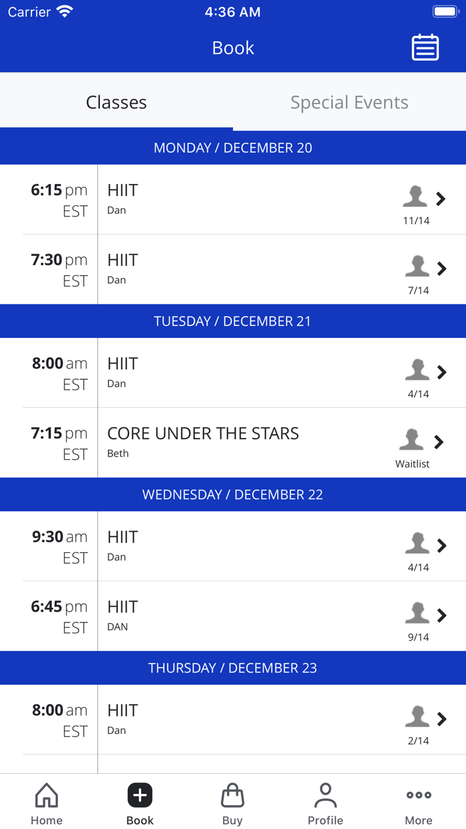
Task: Switch to the Special Events tab
Action: click(x=349, y=103)
